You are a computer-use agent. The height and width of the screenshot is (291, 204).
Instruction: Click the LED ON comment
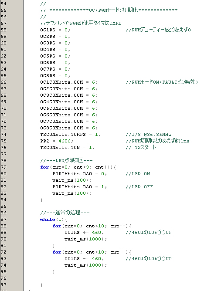[138, 174]
